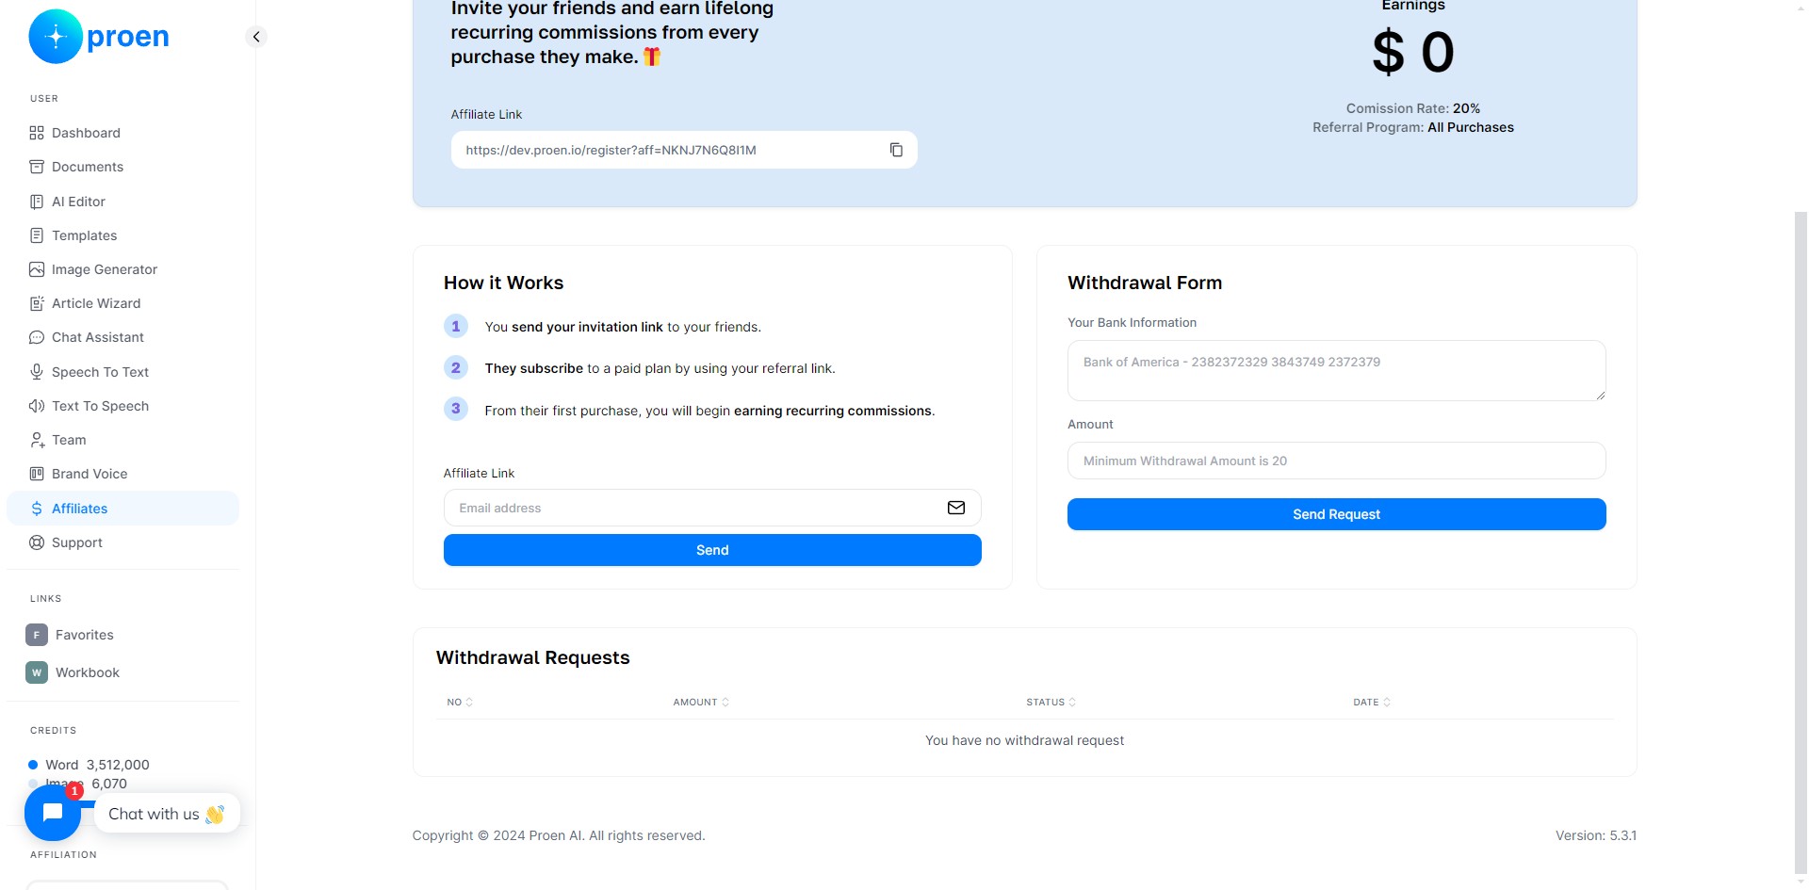Click the $ 0 earnings amount
The width and height of the screenshot is (1809, 890).
1412,52
